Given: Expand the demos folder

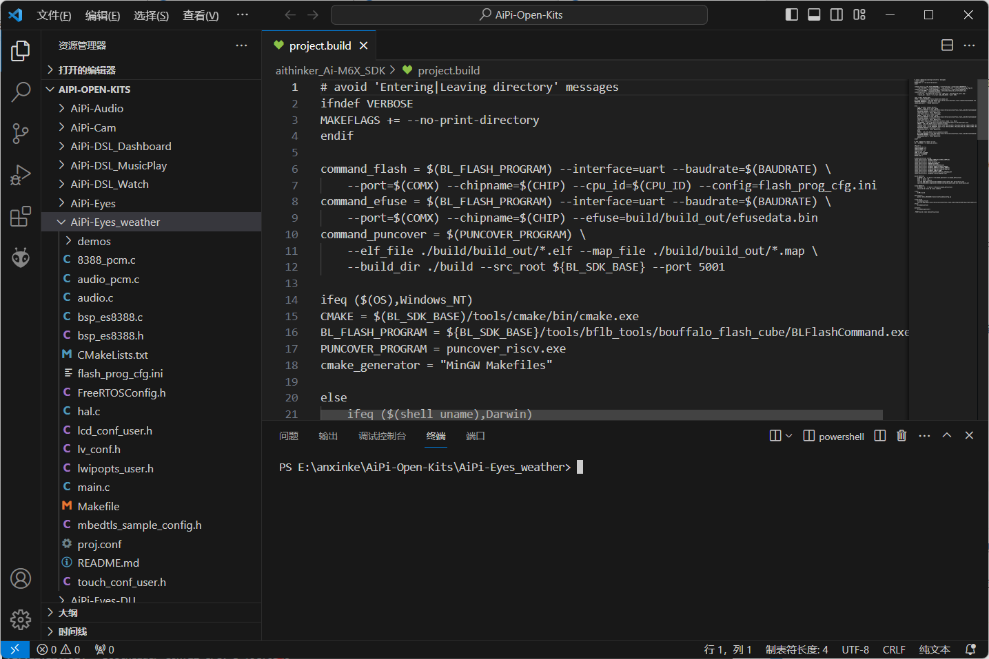Looking at the screenshot, I should click(152, 241).
